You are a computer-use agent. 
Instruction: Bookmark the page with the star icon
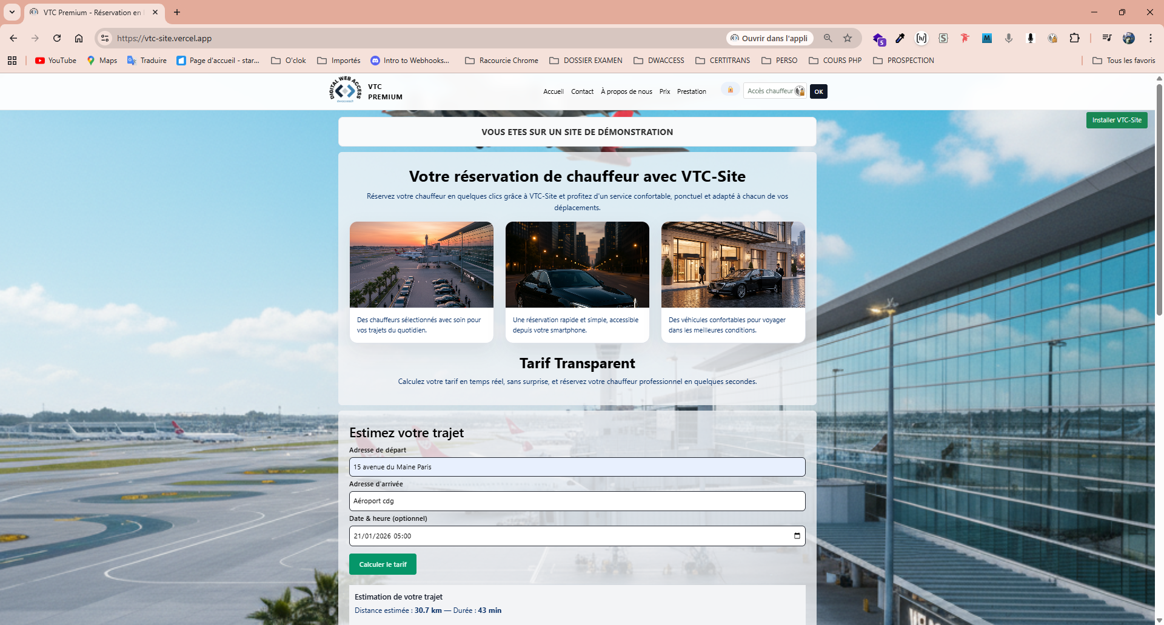pyautogui.click(x=848, y=38)
